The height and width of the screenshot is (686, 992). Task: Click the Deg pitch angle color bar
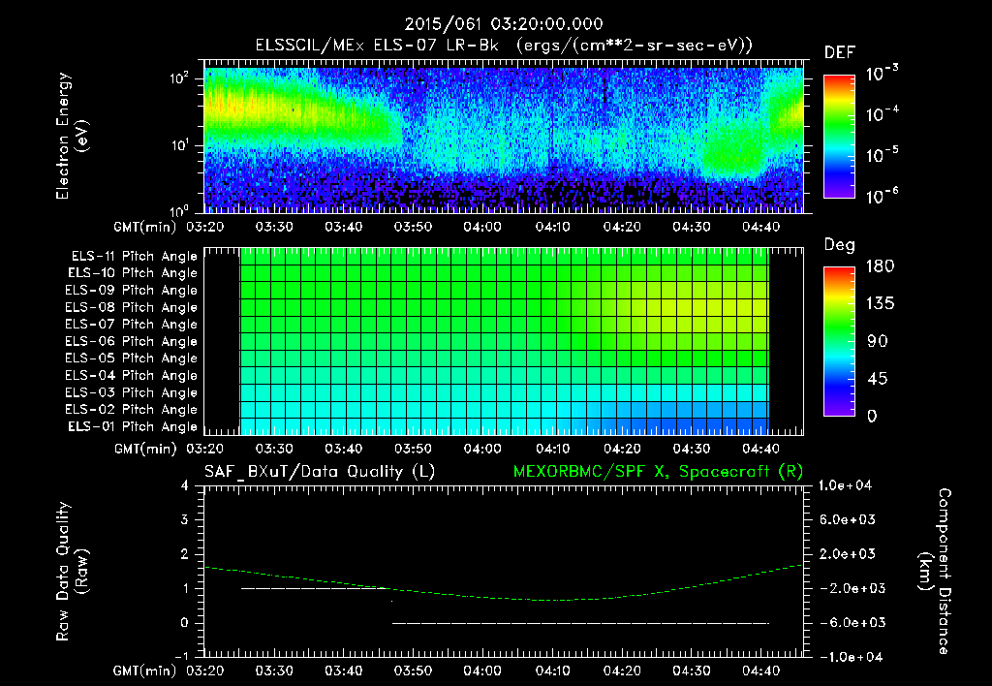pos(839,341)
